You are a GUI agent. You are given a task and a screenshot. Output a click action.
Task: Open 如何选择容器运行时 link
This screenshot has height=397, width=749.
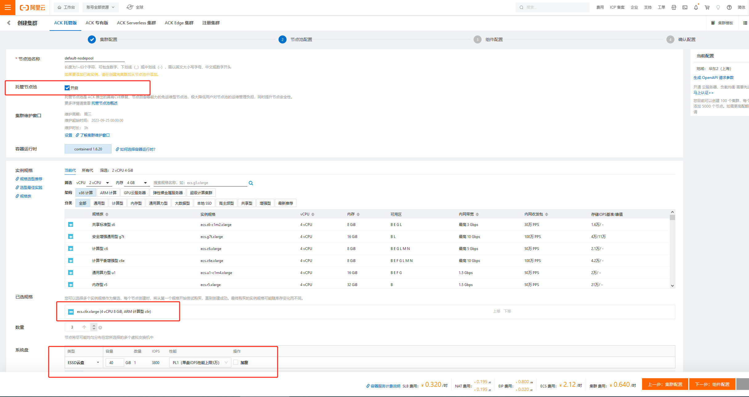pos(136,149)
